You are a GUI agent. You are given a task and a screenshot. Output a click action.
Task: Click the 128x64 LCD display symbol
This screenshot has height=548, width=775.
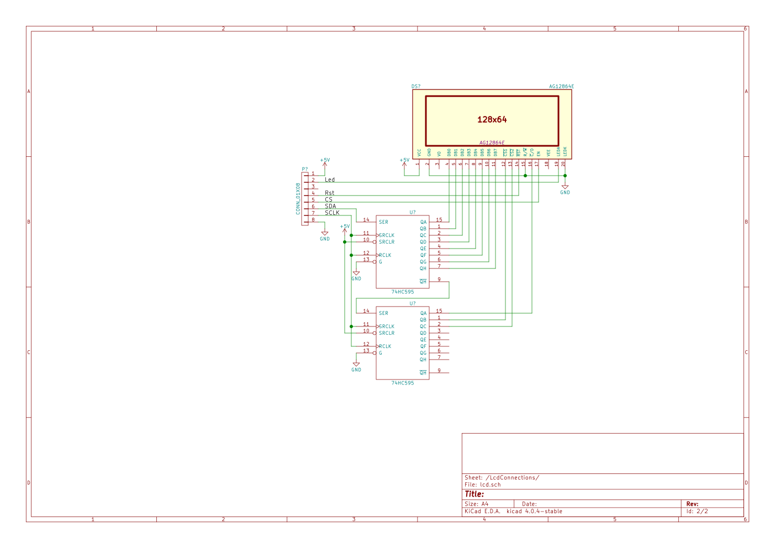[x=492, y=120]
